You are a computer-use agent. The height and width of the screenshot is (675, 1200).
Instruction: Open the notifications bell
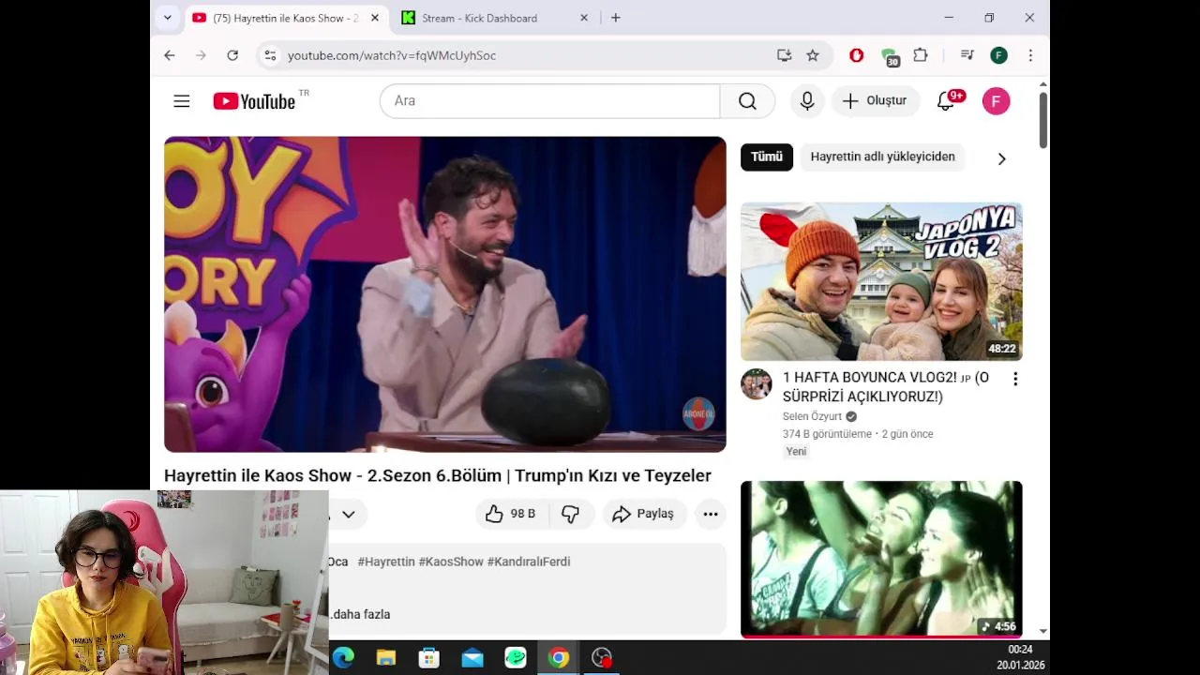946,101
